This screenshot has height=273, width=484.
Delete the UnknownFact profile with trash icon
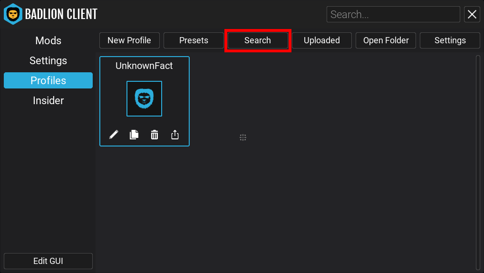[155, 135]
